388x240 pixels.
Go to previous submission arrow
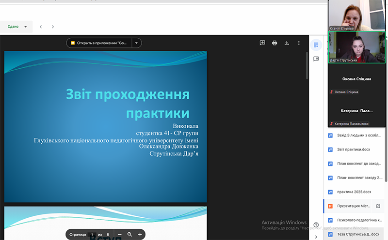coord(41,27)
